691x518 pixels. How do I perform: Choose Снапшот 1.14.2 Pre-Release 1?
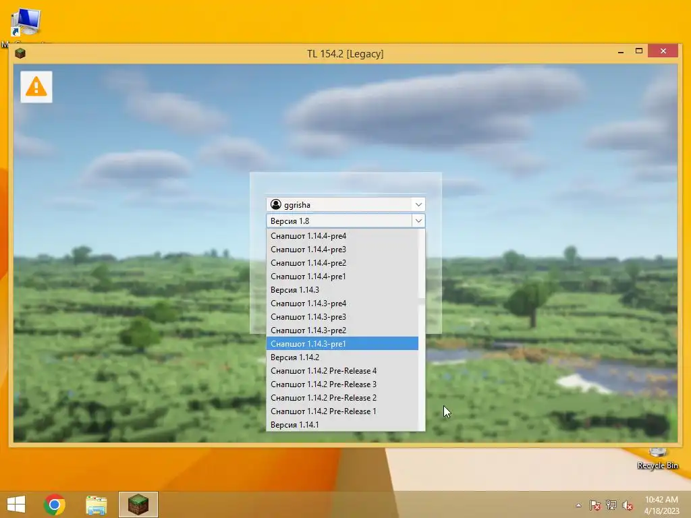(342, 411)
